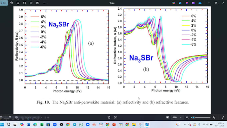Open Snipping Tool from the taskbar
227x128 pixels.
[140, 125]
